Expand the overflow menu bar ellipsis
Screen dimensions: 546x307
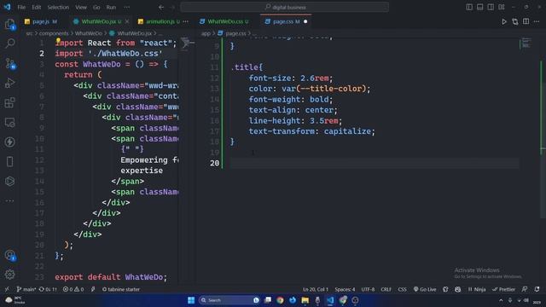pos(127,7)
